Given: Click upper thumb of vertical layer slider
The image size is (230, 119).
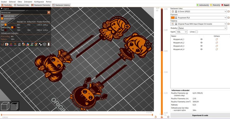Looking at the screenshot, I should coord(162,9).
